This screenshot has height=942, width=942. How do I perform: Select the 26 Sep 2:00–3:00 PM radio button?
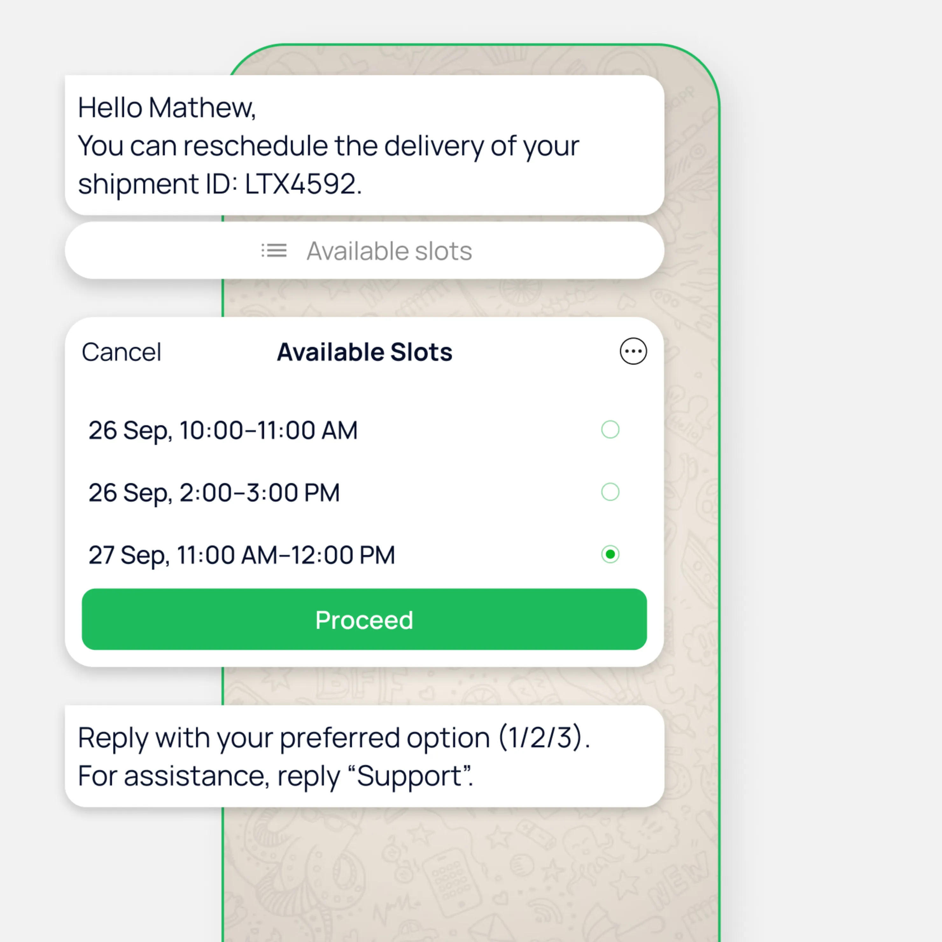(610, 492)
